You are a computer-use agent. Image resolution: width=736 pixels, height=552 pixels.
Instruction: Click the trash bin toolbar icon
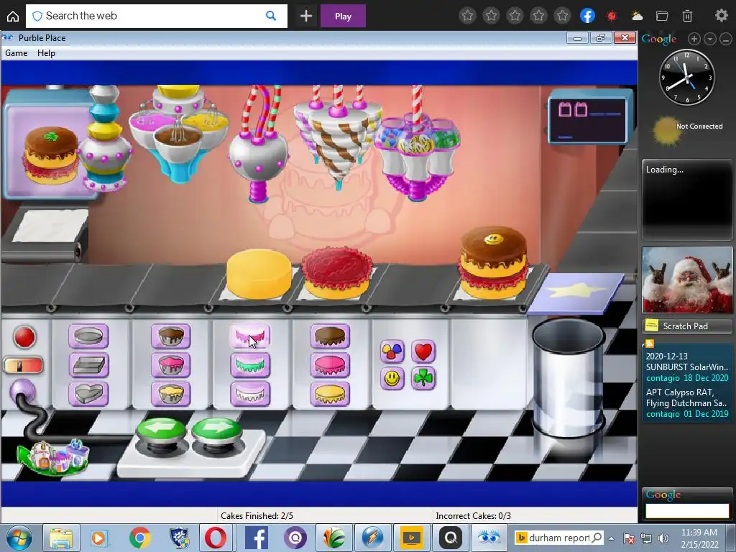[687, 17]
